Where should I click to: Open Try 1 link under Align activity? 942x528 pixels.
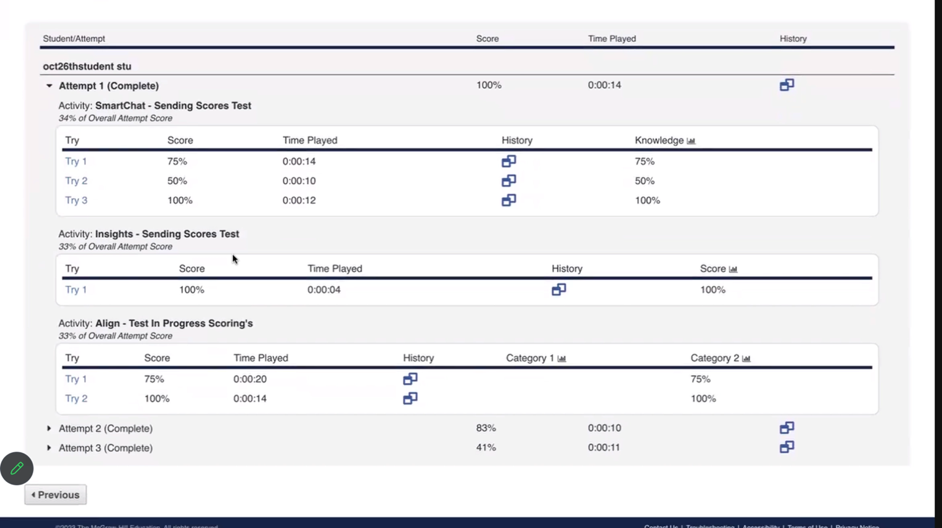pyautogui.click(x=76, y=379)
